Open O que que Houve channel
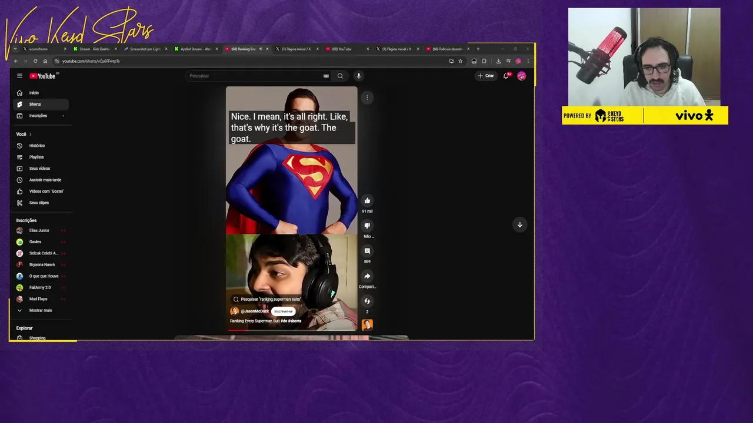The image size is (753, 423). (41, 276)
